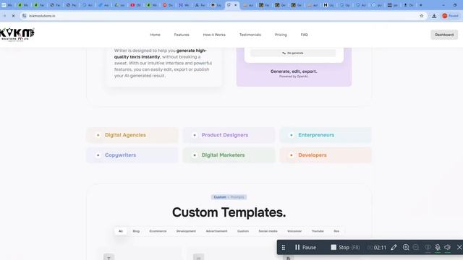Image resolution: width=463 pixels, height=260 pixels.
Task: Select the Custom templates filter
Action: (243, 231)
